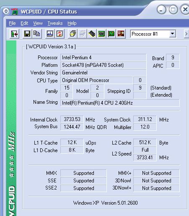
Task: Click the copy-to-clipboard toolbar icon
Action: (37, 34)
